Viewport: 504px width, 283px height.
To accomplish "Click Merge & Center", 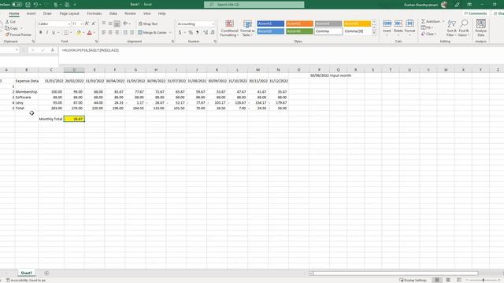I will pyautogui.click(x=152, y=32).
